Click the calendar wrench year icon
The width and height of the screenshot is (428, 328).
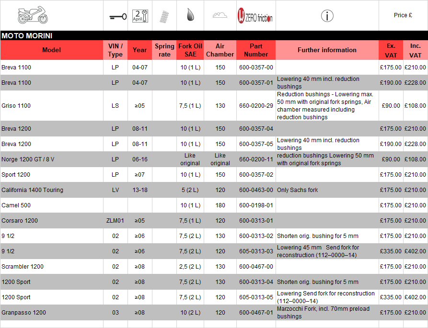pos(140,16)
